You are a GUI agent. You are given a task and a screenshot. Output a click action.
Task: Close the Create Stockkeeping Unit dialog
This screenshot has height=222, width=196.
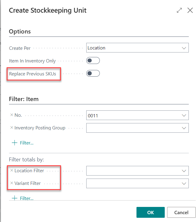(190, 10)
